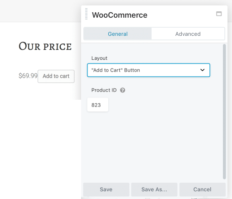Viewport: 232px width, 199px height.
Task: Click the settings panel vertical scrollbar
Action: [224, 112]
